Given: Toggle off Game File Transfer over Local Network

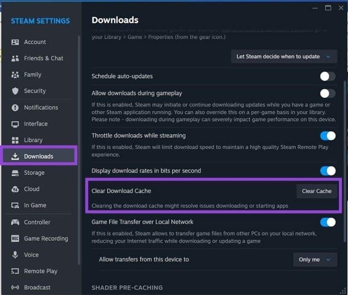Looking at the screenshot, I should (327, 222).
